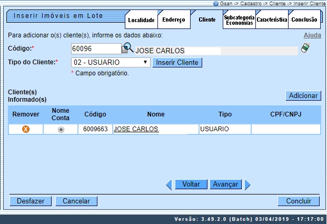The image size is (327, 224).
Task: Open client search magnifier icon
Action: 127,48
